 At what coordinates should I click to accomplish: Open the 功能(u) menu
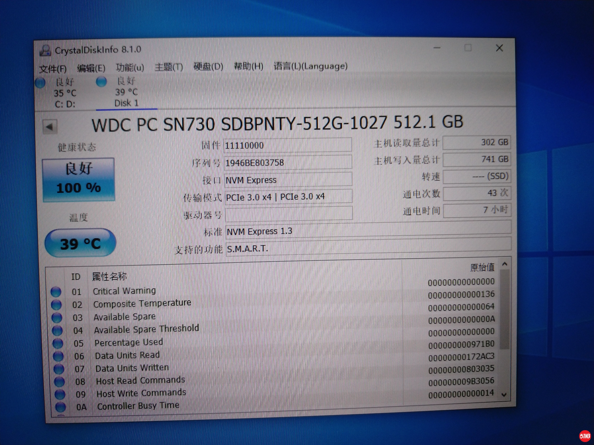(130, 68)
